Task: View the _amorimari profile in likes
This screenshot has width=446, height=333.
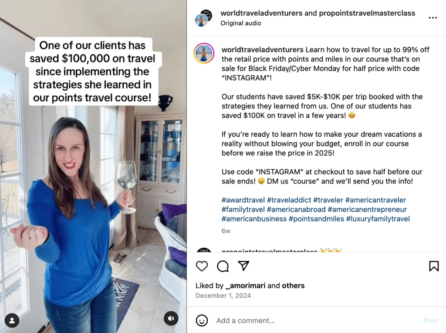Action: (245, 285)
